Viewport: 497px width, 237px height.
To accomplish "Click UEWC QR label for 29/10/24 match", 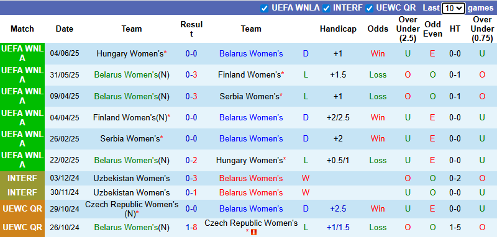I will click(22, 209).
